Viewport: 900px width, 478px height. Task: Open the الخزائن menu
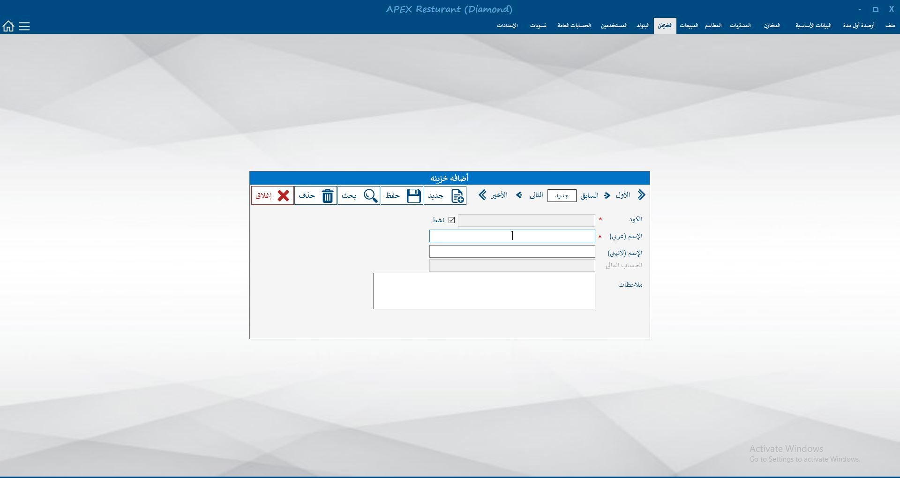(665, 25)
